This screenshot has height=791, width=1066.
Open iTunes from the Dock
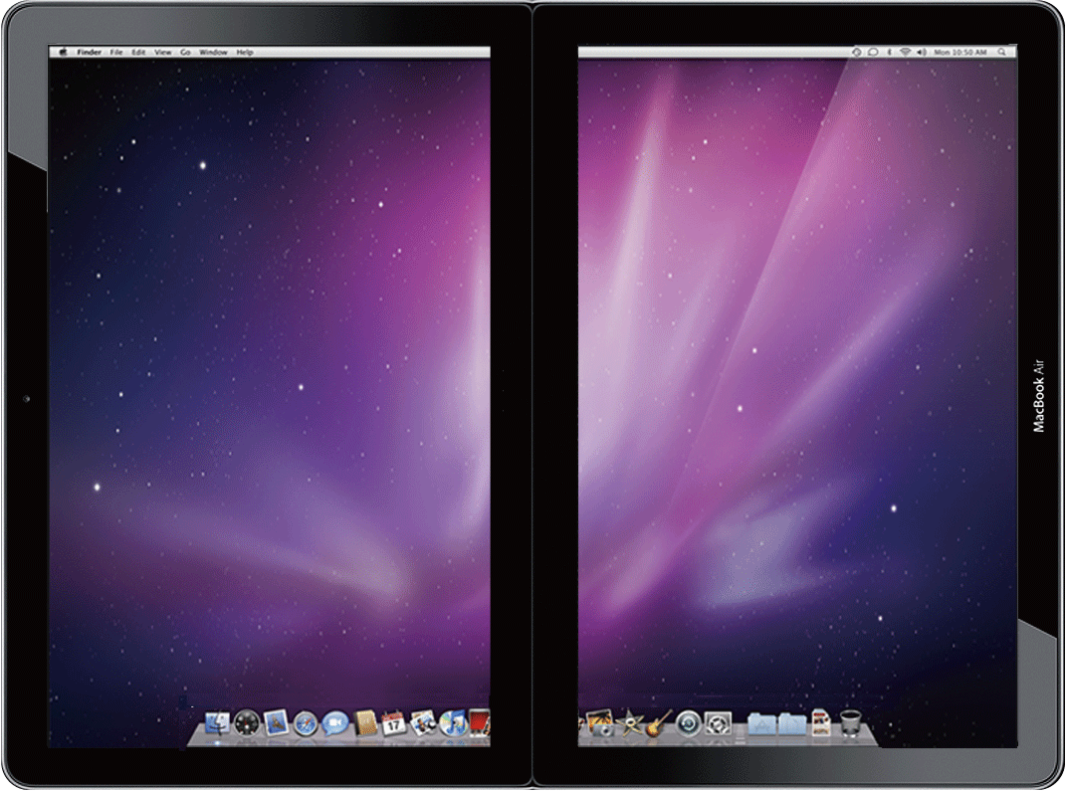point(452,723)
